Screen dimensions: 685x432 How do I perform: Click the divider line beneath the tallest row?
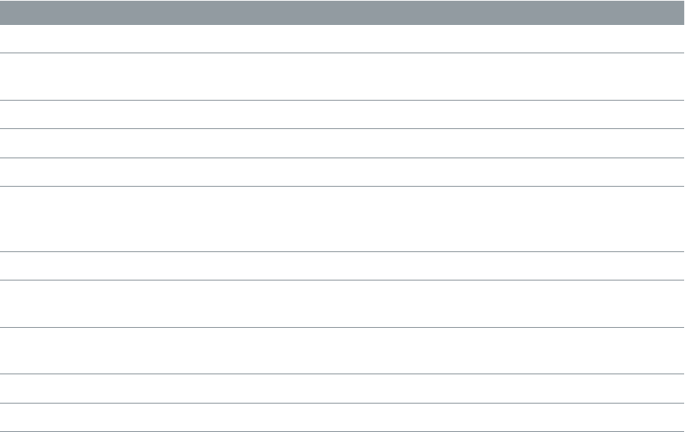click(342, 251)
